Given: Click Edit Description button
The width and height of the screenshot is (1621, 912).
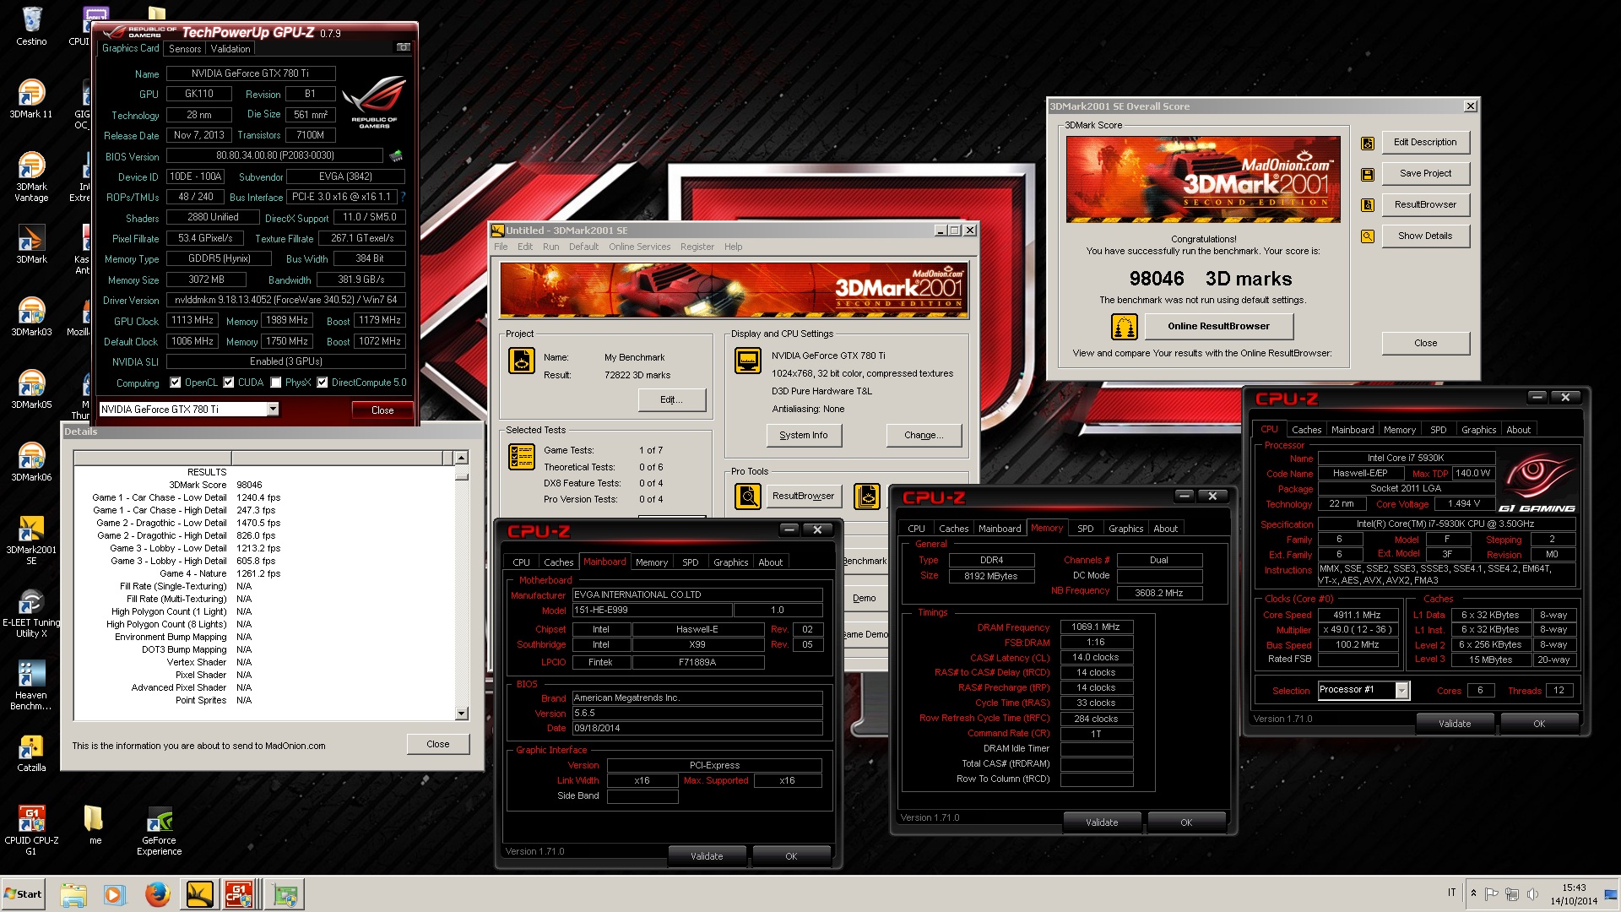Looking at the screenshot, I should click(1425, 143).
